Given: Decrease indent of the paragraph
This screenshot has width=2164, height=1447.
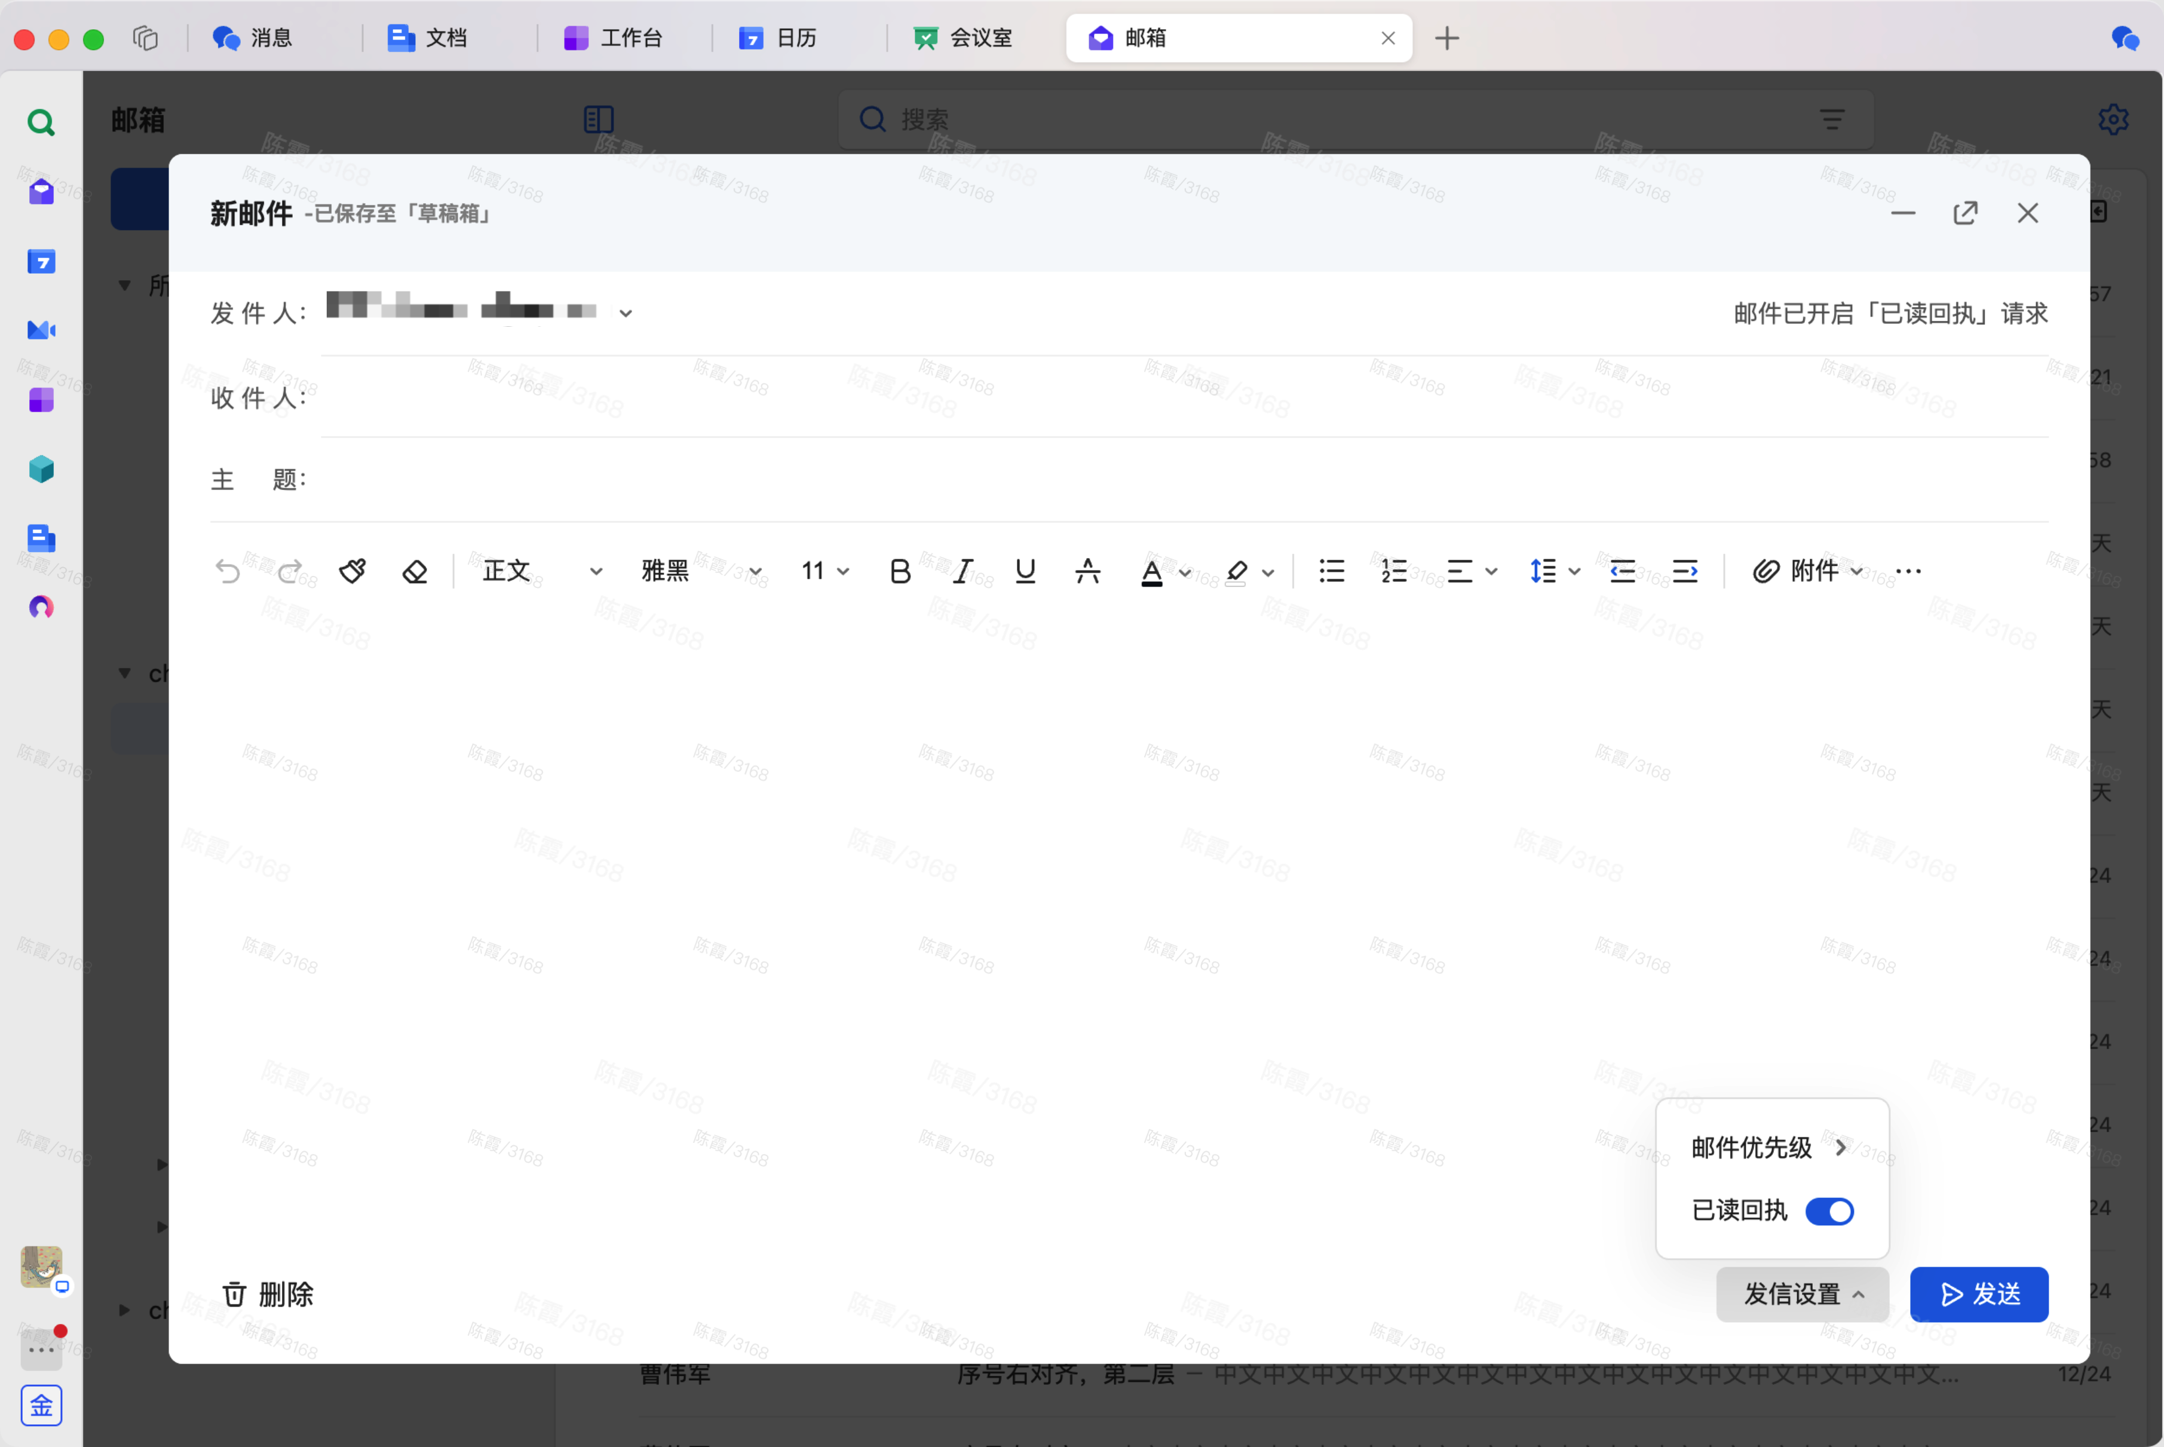Looking at the screenshot, I should point(1623,571).
